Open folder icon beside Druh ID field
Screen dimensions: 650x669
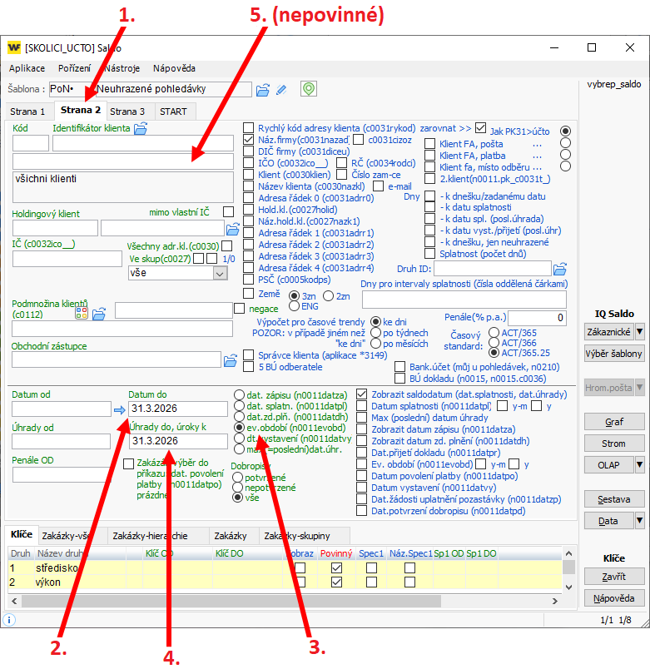(x=560, y=269)
